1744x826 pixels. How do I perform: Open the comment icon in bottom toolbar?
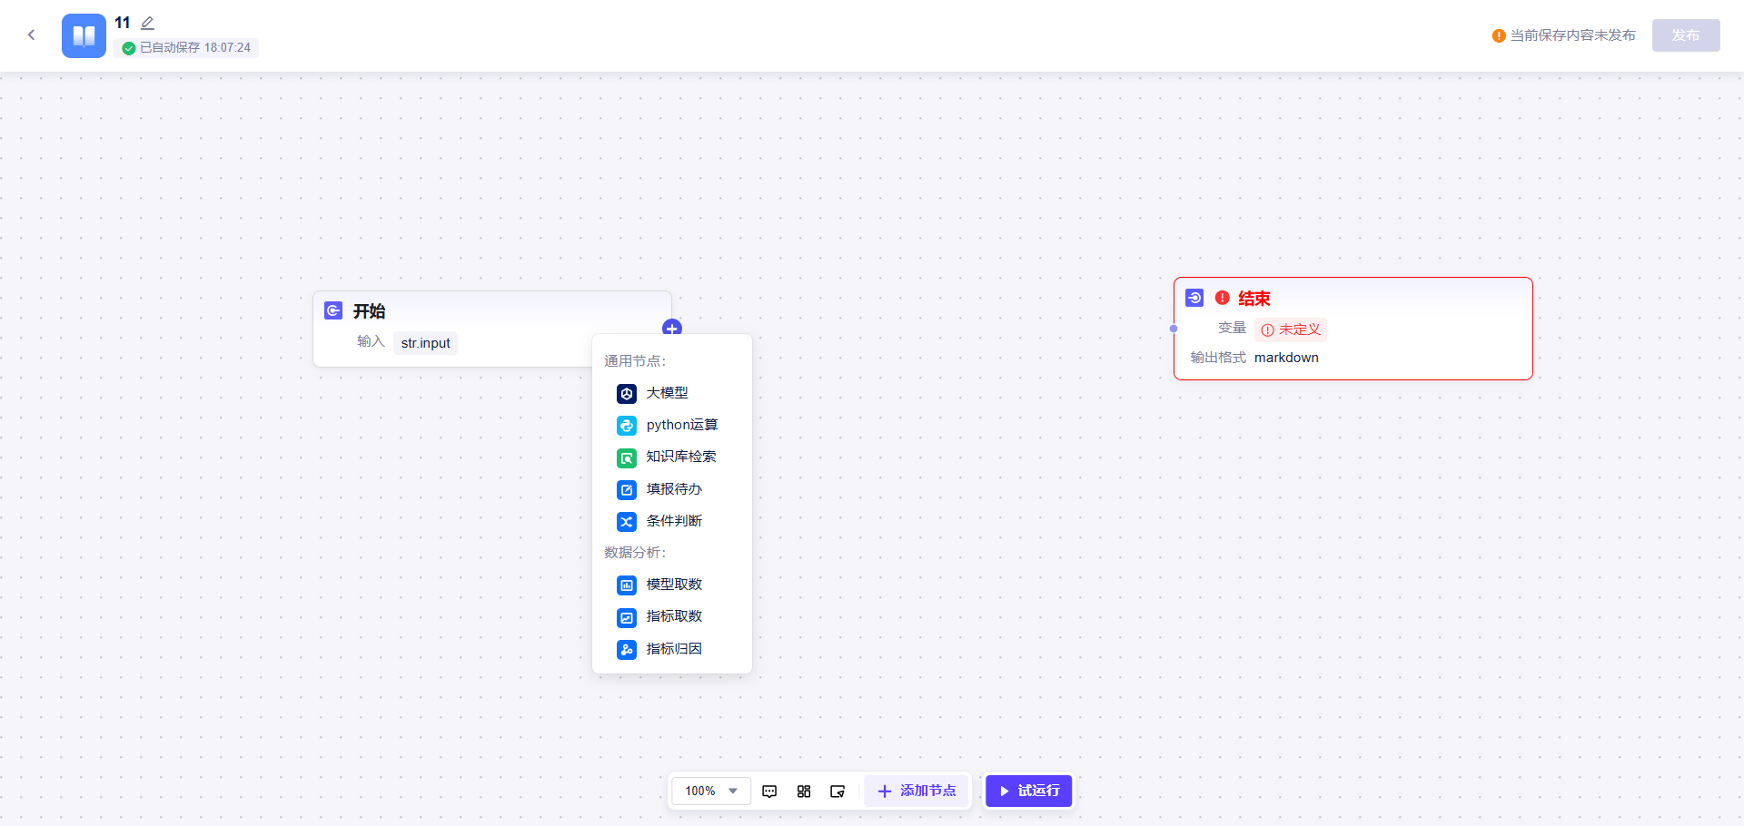(x=769, y=792)
